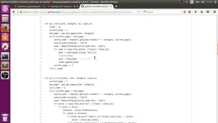The width and height of the screenshot is (218, 123).
Task: Open the system session gear menu
Action: (x=215, y=2)
